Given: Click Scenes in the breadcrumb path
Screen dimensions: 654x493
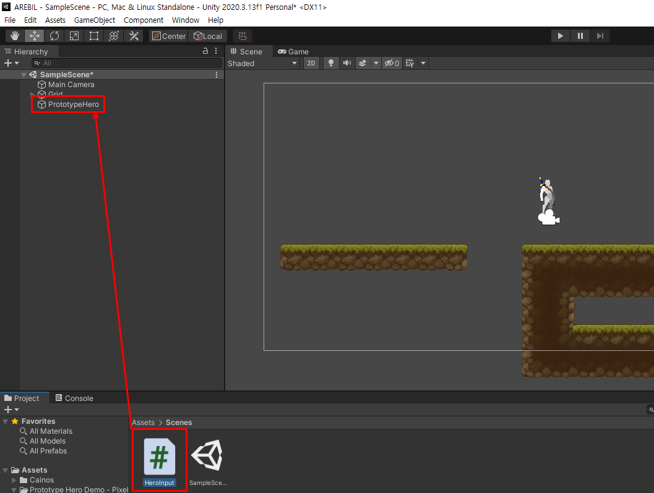Looking at the screenshot, I should [179, 422].
